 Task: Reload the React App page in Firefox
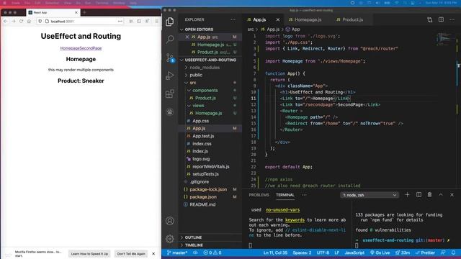(x=21, y=21)
